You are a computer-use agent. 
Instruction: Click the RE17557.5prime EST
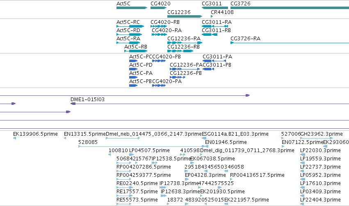[x=124, y=196]
